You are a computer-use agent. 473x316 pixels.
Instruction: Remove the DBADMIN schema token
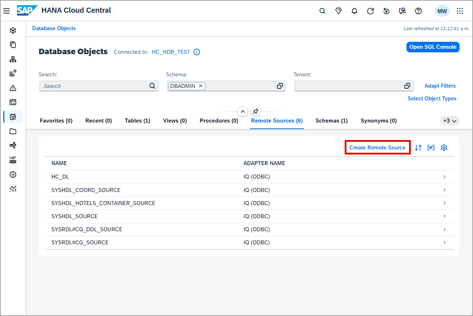tap(200, 86)
